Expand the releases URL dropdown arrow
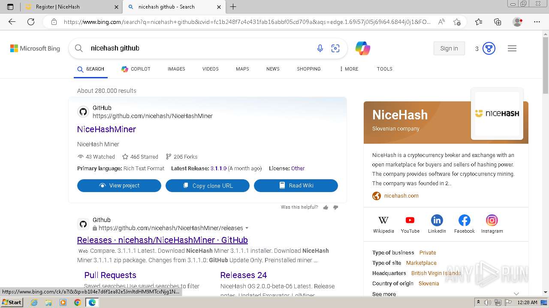Viewport: 549px width, 308px height. (247, 228)
